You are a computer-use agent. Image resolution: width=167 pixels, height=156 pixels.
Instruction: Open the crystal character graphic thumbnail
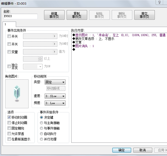click(x=17, y=94)
